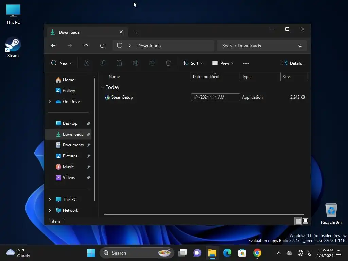Expand This PC in the navigation pane
Screen dimensions: 348x261
[x=50, y=199]
